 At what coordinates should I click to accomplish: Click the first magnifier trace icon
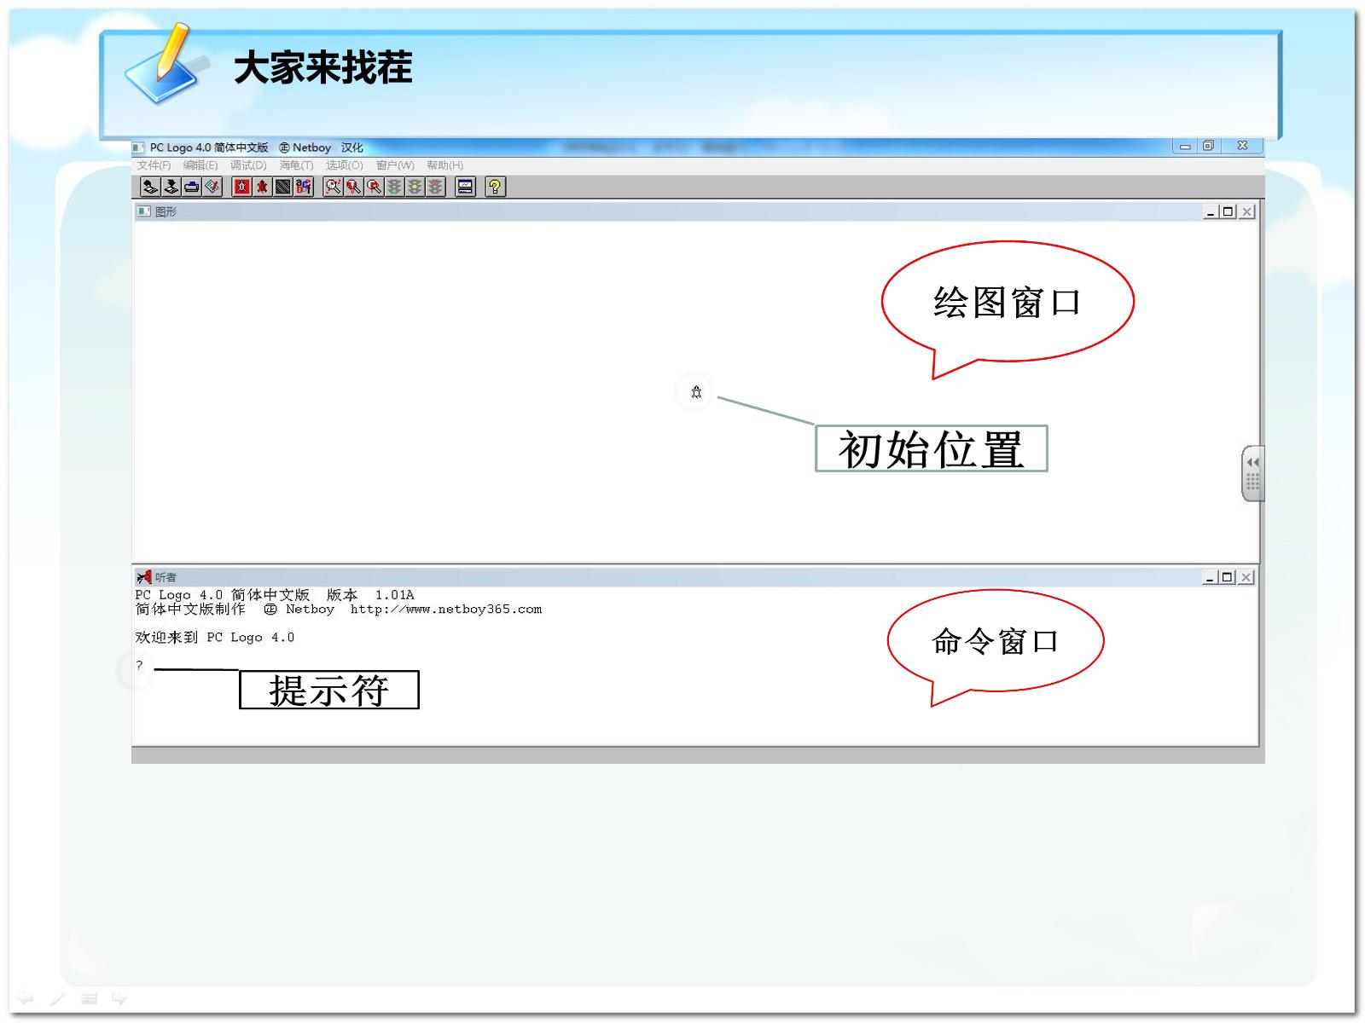(333, 187)
